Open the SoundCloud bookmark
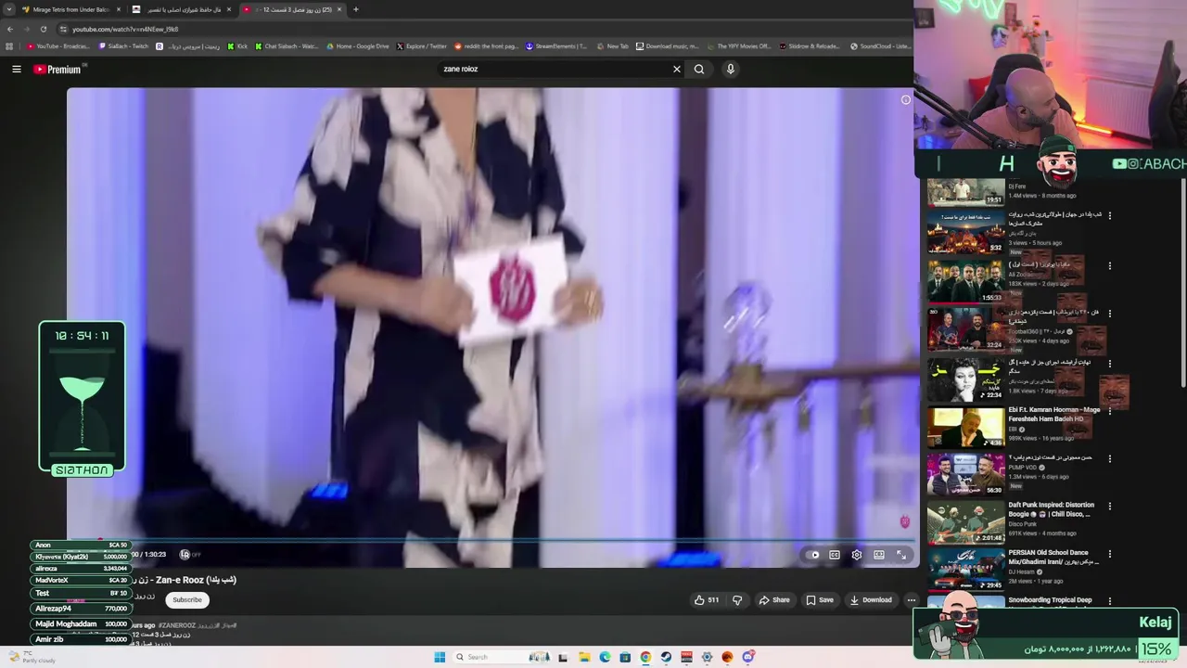The width and height of the screenshot is (1187, 668). coord(880,45)
